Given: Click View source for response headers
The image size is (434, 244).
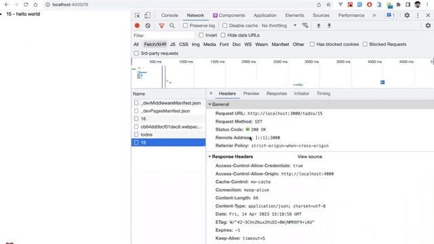Looking at the screenshot, I should (310, 157).
